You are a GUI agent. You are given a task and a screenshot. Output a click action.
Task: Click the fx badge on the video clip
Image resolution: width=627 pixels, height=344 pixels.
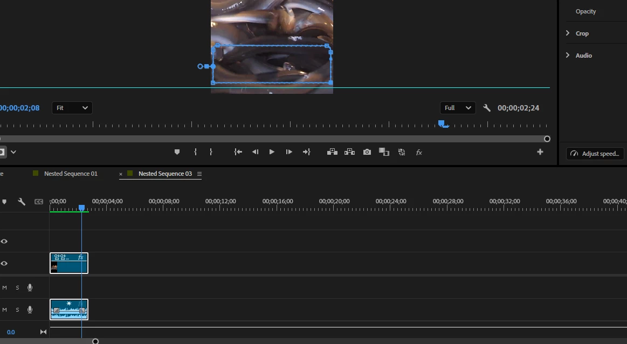(x=80, y=257)
